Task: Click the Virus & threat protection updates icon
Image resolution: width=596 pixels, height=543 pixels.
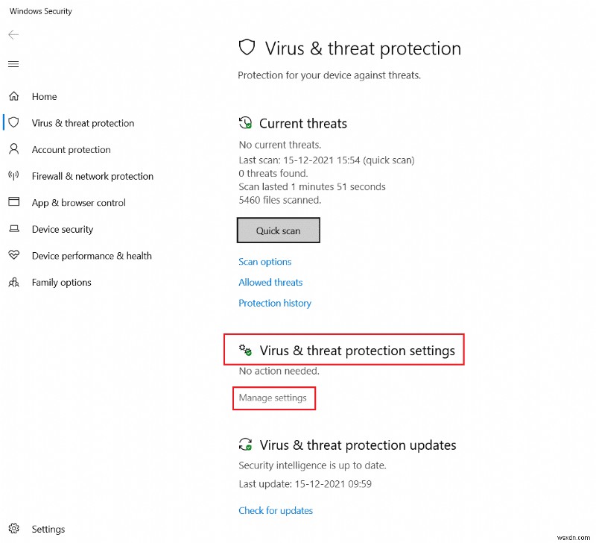Action: (246, 445)
